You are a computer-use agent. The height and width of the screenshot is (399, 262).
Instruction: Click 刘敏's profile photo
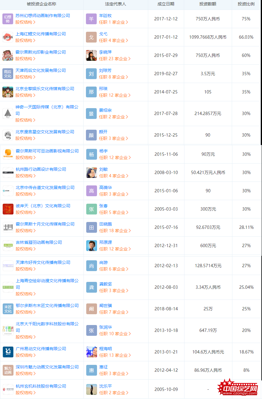click(92, 173)
